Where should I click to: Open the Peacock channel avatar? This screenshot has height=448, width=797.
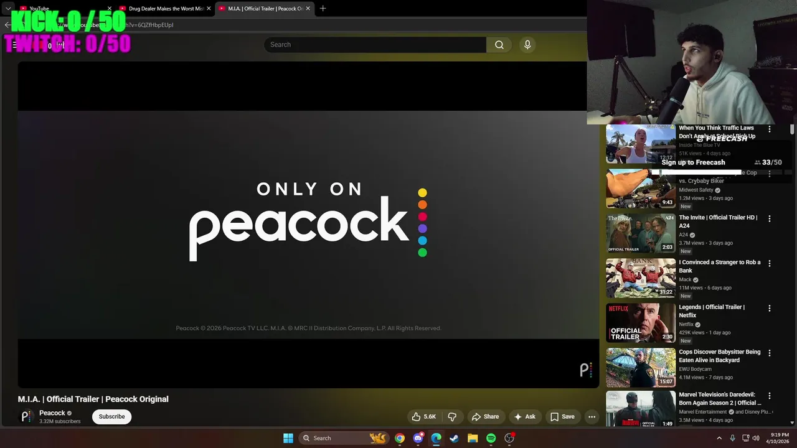[26, 417]
